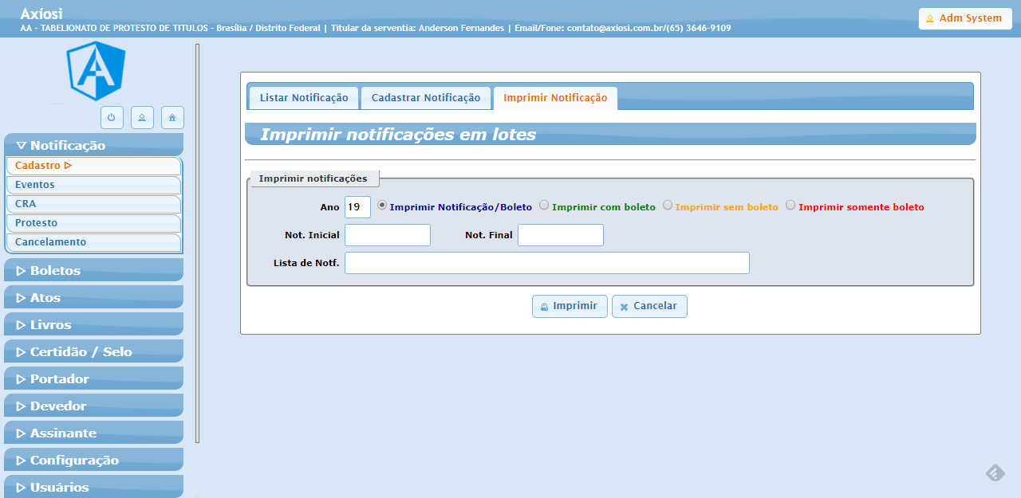Click the Axiosi shield logo
Screen dimensions: 1021x498
(96, 71)
